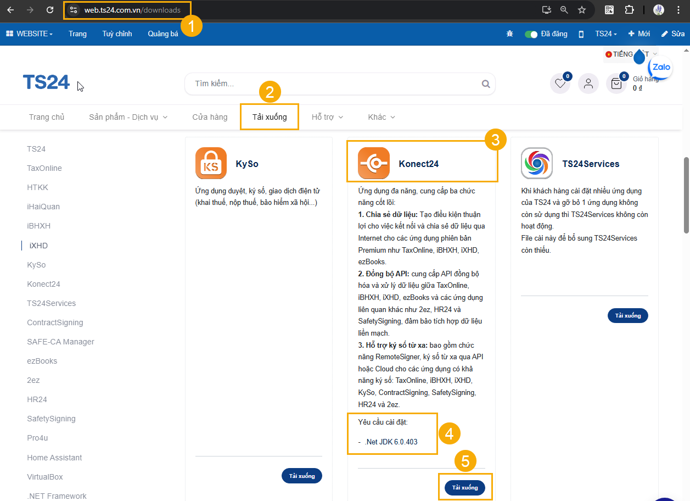Select VirtualBox in sidebar
The width and height of the screenshot is (690, 501).
(45, 477)
